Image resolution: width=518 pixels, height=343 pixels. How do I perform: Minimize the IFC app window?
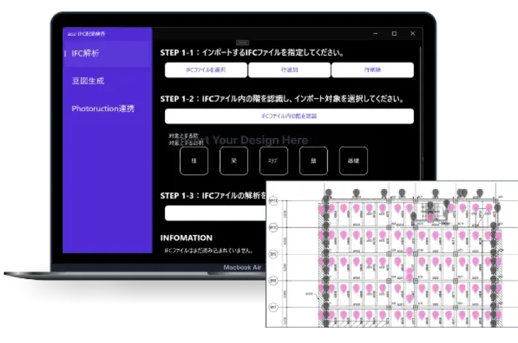pyautogui.click(x=375, y=34)
